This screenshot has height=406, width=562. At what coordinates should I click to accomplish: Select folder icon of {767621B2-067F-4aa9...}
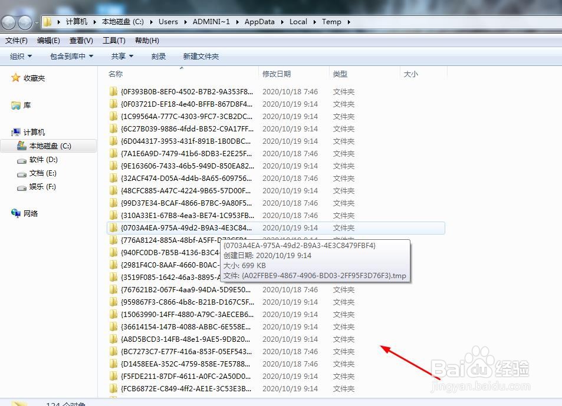pyautogui.click(x=113, y=289)
